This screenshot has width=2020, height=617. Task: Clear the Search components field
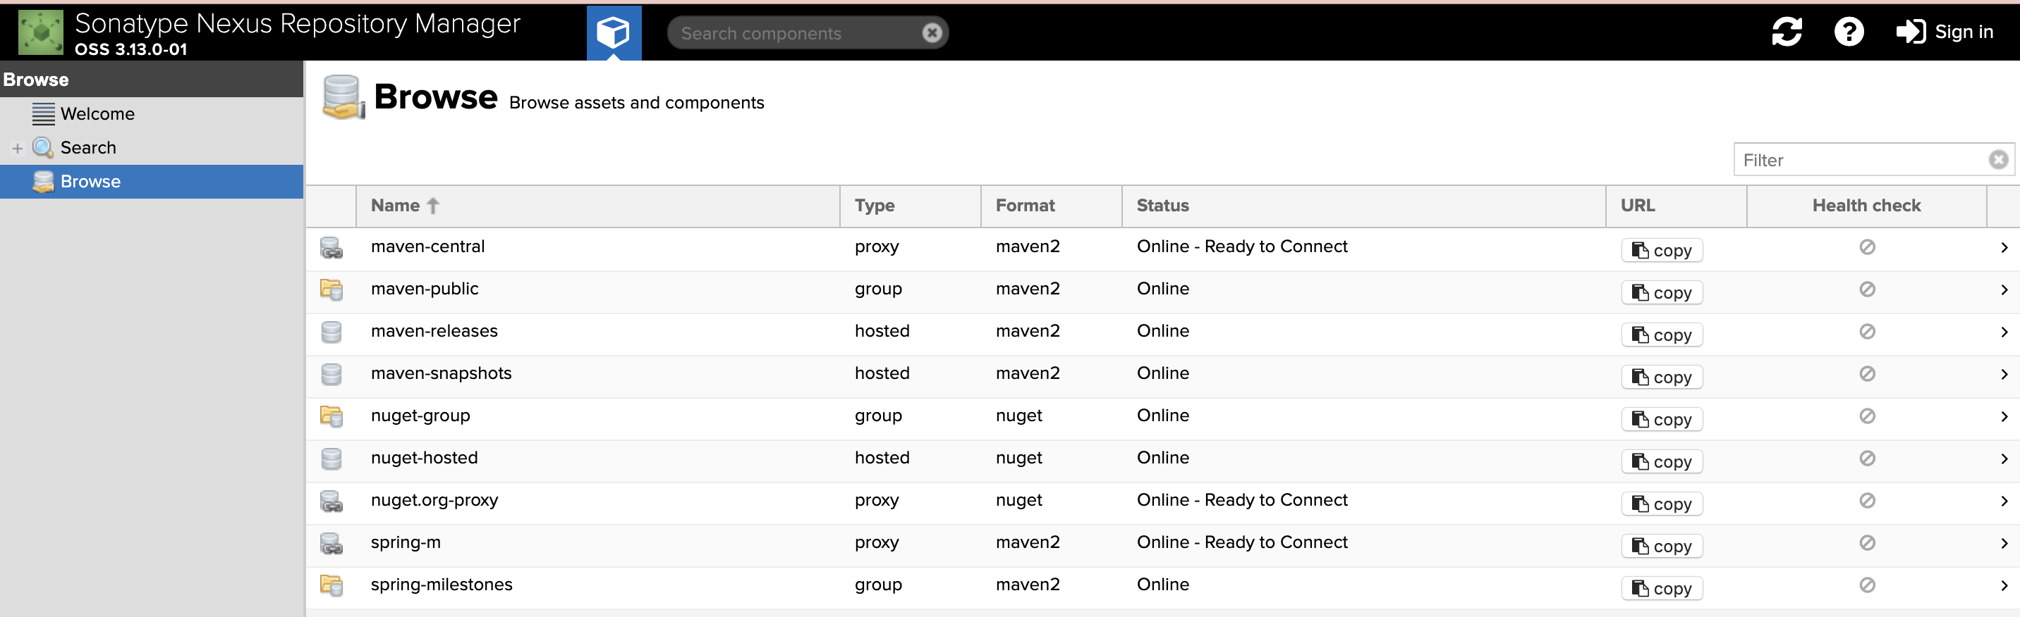pos(932,33)
